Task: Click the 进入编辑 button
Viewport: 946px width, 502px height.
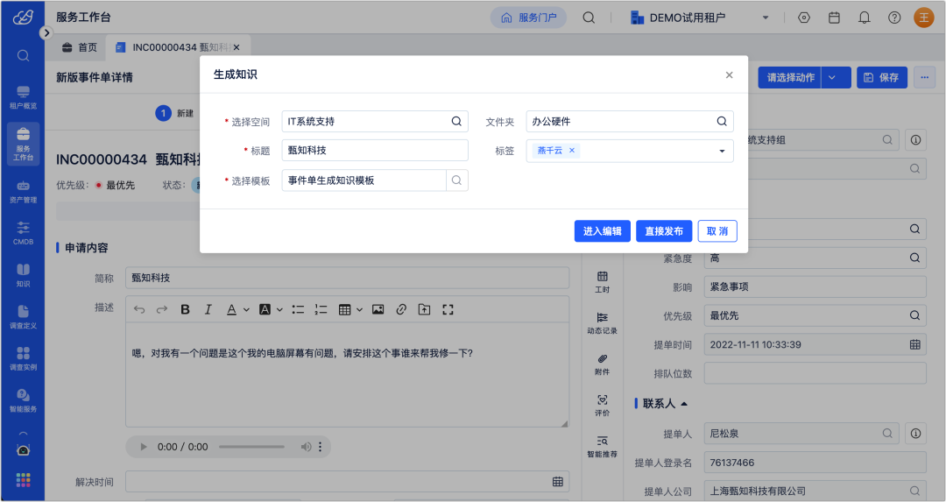Action: click(x=602, y=231)
